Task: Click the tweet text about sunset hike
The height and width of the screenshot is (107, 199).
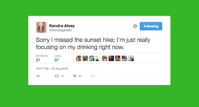Action: (93, 43)
